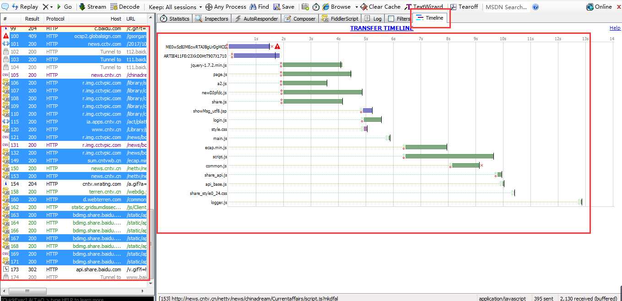The width and height of the screenshot is (622, 301).
Task: Click the page.js timeline label
Action: [220, 75]
